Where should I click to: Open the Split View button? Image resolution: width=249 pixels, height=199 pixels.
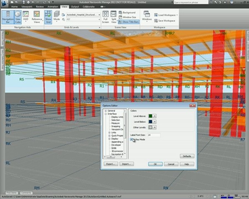[114, 17]
